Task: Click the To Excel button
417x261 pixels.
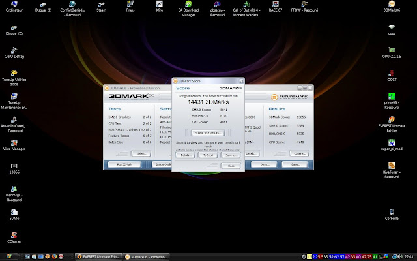Action: [x=208, y=155]
